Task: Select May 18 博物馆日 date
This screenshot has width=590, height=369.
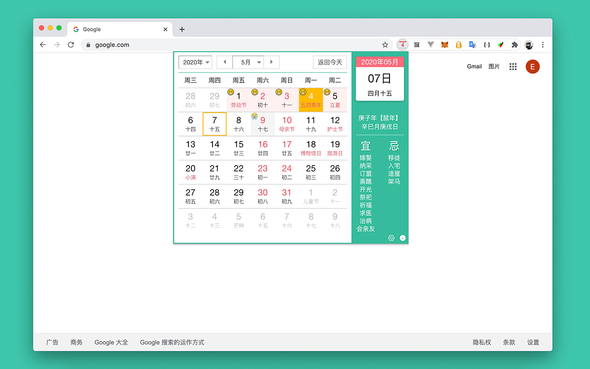Action: point(311,148)
